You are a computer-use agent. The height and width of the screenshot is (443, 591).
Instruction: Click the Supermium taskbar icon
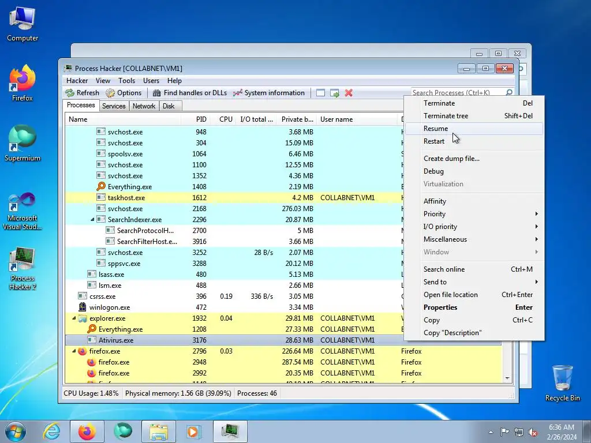123,431
